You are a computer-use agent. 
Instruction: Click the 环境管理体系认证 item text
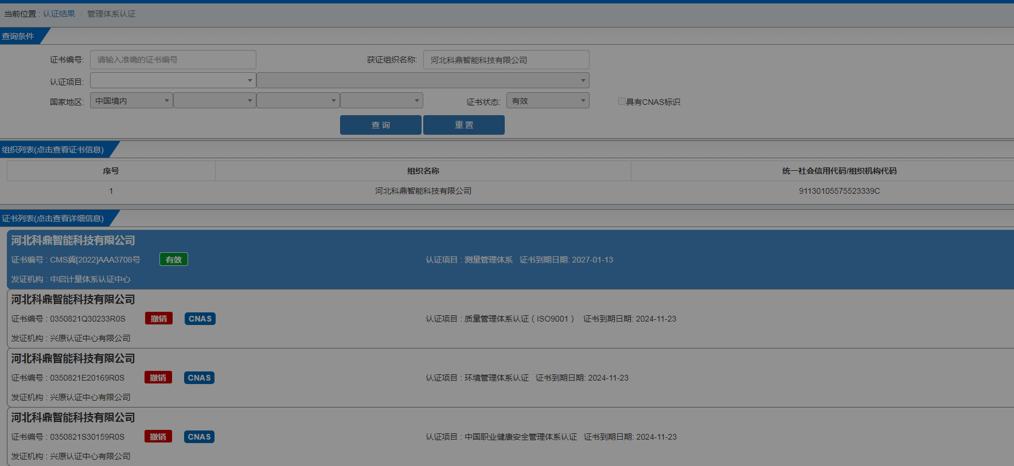click(497, 378)
